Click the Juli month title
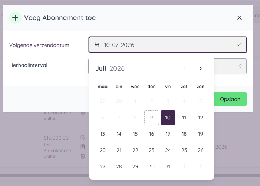The width and height of the screenshot is (260, 186). click(101, 68)
